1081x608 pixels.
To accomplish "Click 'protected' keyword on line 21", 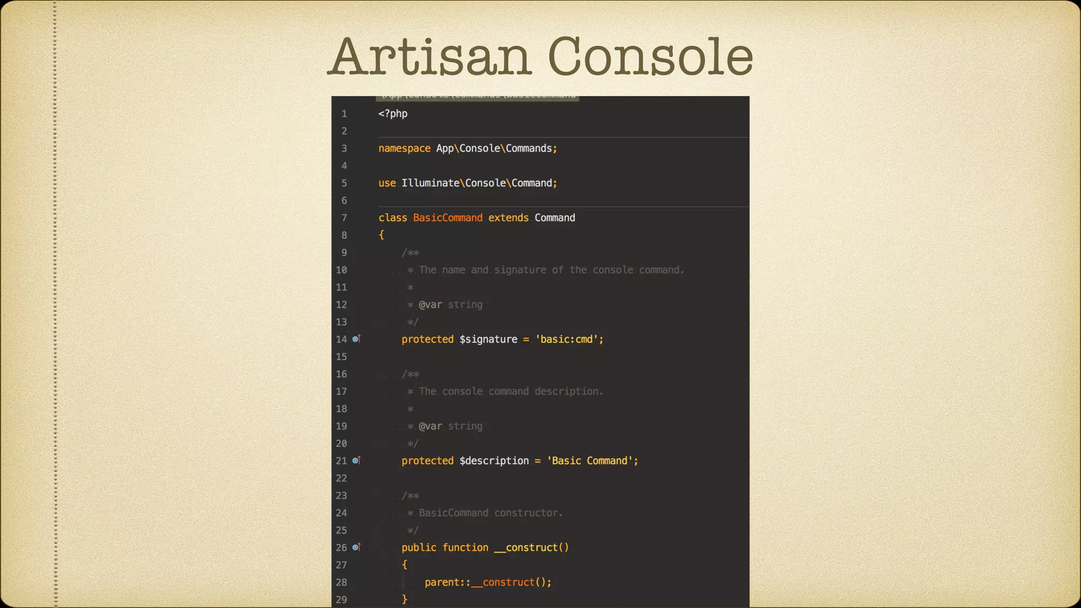I will (428, 461).
